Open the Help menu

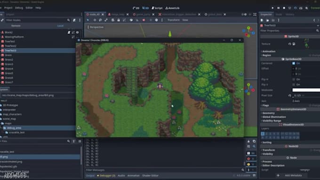coord(38,8)
